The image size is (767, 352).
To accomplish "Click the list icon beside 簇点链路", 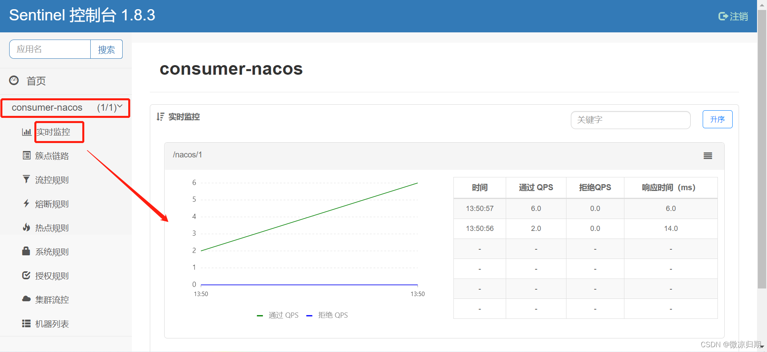I will coord(26,155).
